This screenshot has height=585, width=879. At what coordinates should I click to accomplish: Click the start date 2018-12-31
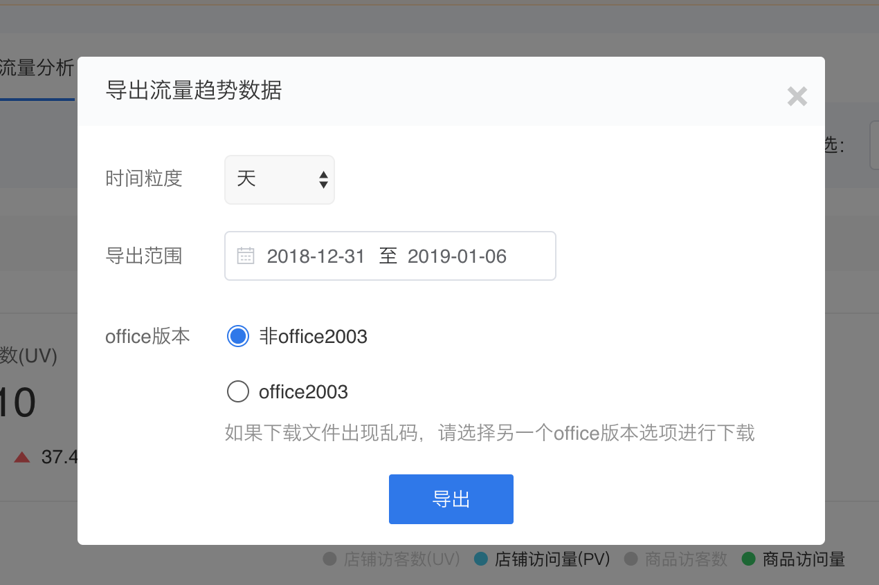click(x=316, y=257)
